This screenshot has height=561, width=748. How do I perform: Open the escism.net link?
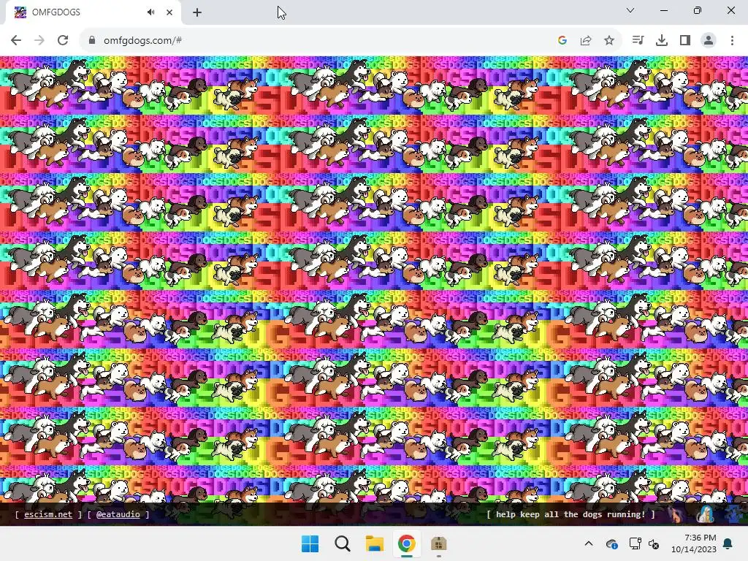[x=48, y=515]
